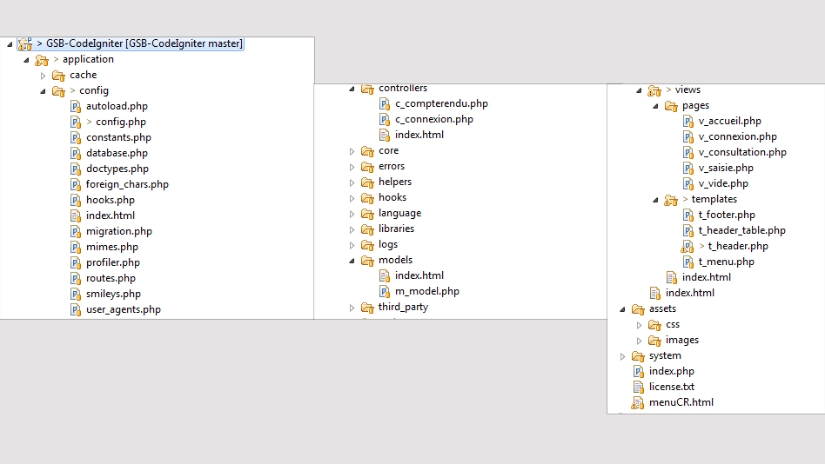Collapse the config folder

pos(44,91)
